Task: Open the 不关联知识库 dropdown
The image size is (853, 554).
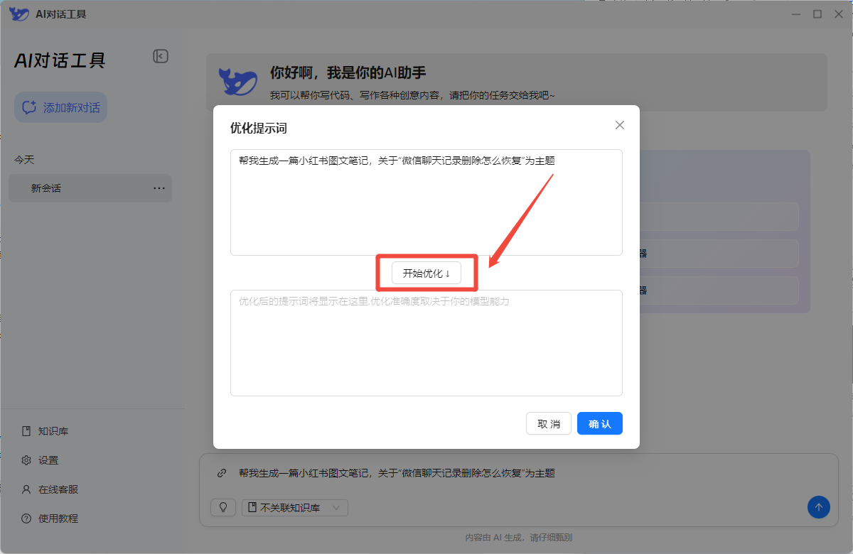Action: pos(295,507)
